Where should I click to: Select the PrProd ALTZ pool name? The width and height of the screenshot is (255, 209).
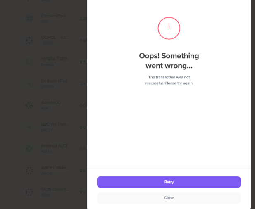click(54, 146)
